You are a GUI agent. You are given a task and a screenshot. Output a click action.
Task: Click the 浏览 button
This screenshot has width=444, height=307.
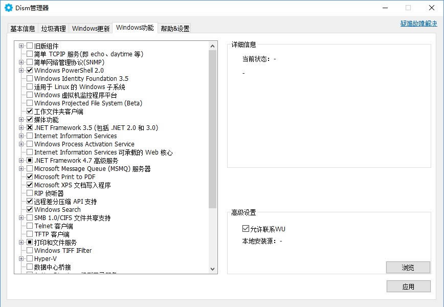click(x=408, y=268)
